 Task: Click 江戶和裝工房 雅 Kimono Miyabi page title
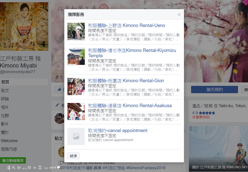[x=20, y=62]
